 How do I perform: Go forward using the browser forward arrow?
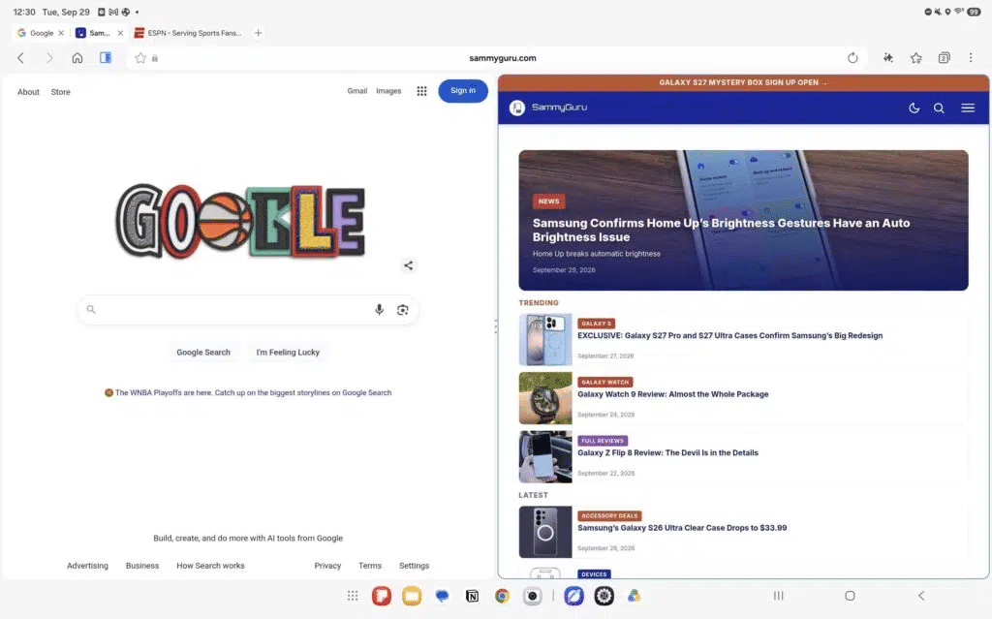pos(49,58)
